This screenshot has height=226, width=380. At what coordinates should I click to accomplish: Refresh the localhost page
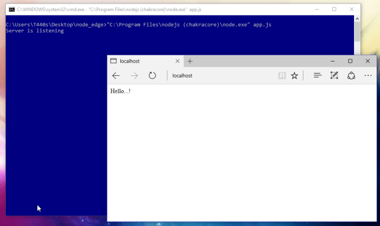coord(152,75)
